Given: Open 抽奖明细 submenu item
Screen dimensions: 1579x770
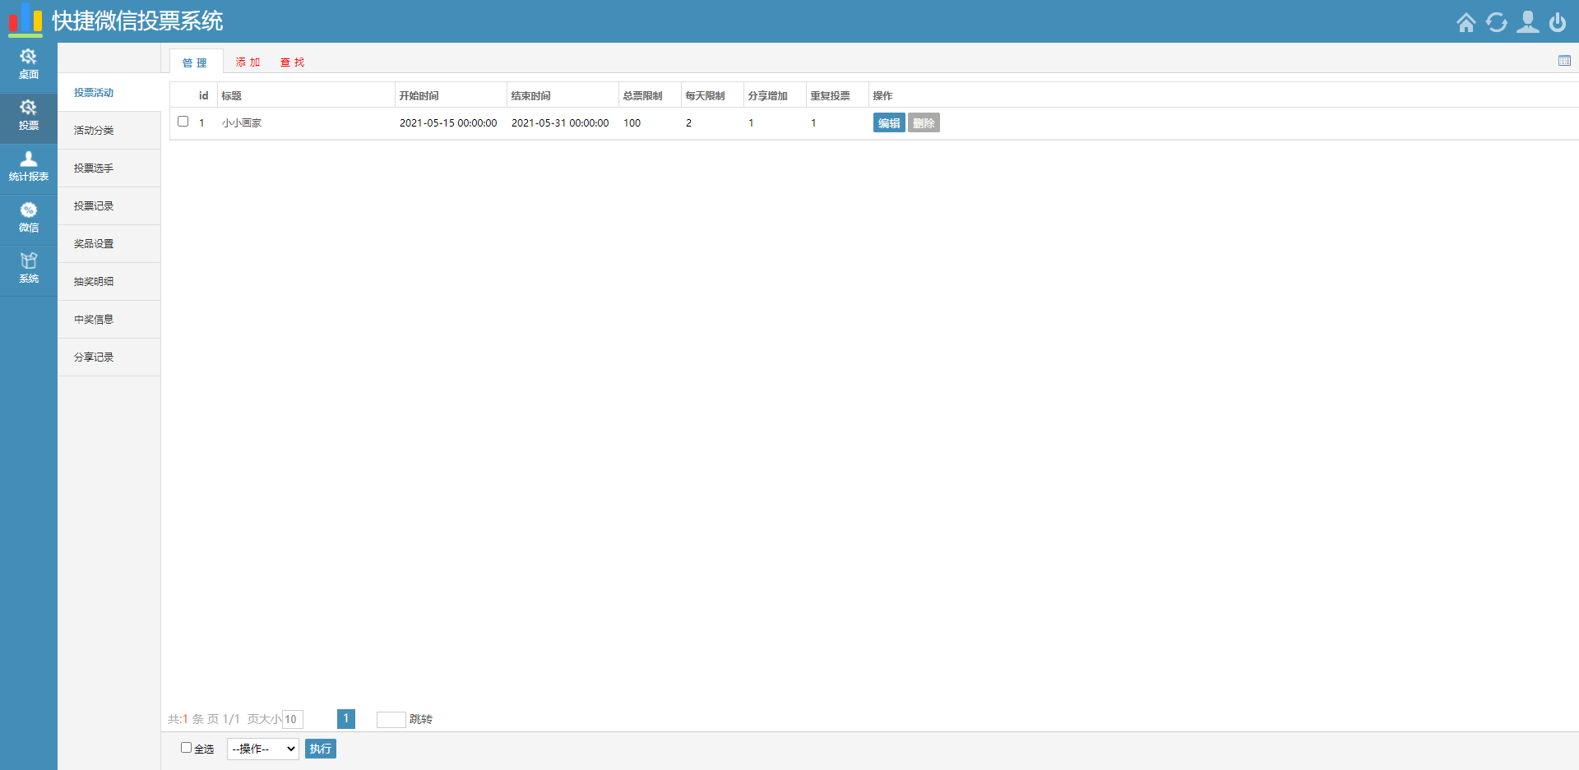Looking at the screenshot, I should click(x=109, y=282).
